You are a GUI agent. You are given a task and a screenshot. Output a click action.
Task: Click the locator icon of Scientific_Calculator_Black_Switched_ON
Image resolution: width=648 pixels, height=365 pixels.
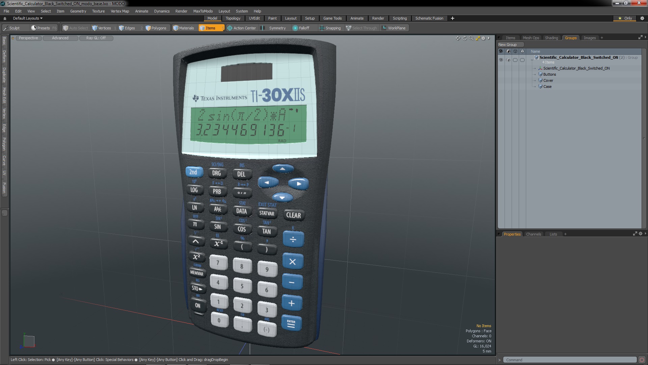point(540,68)
